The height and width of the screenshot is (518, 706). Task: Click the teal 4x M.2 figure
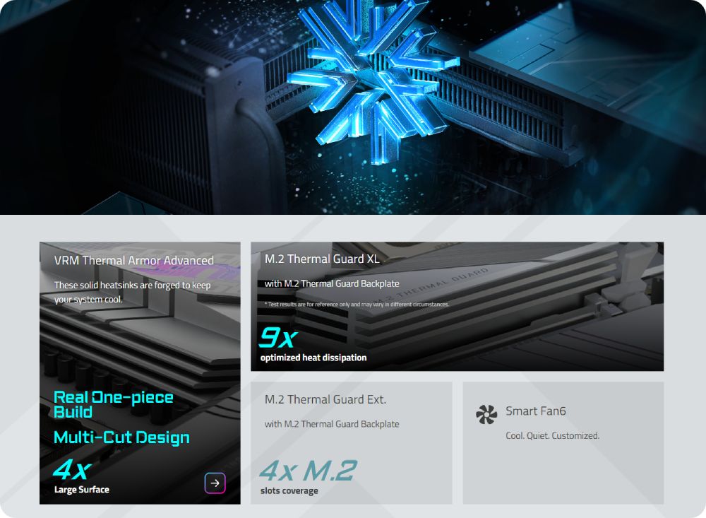click(x=309, y=471)
